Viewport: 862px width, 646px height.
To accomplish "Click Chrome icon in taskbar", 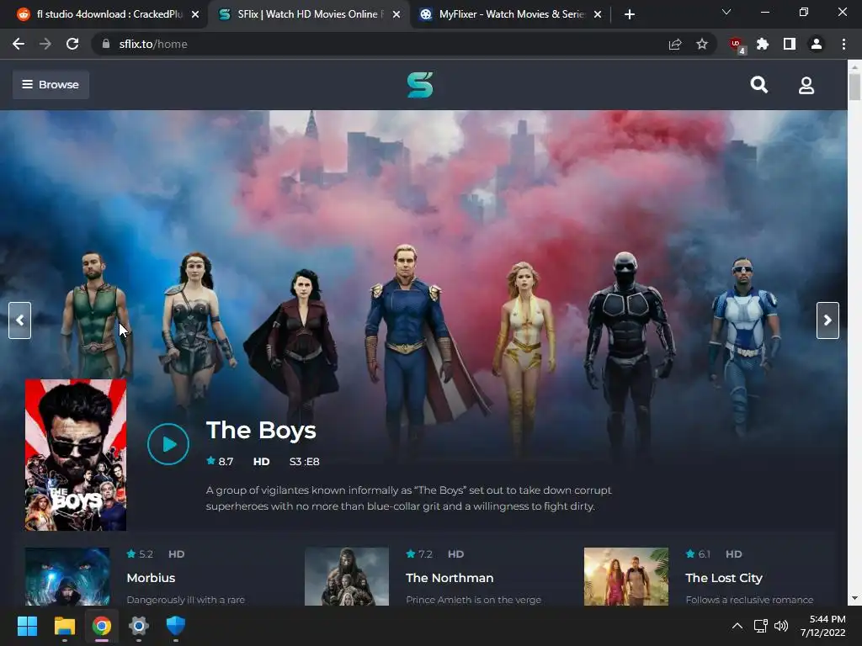I will [x=102, y=626].
